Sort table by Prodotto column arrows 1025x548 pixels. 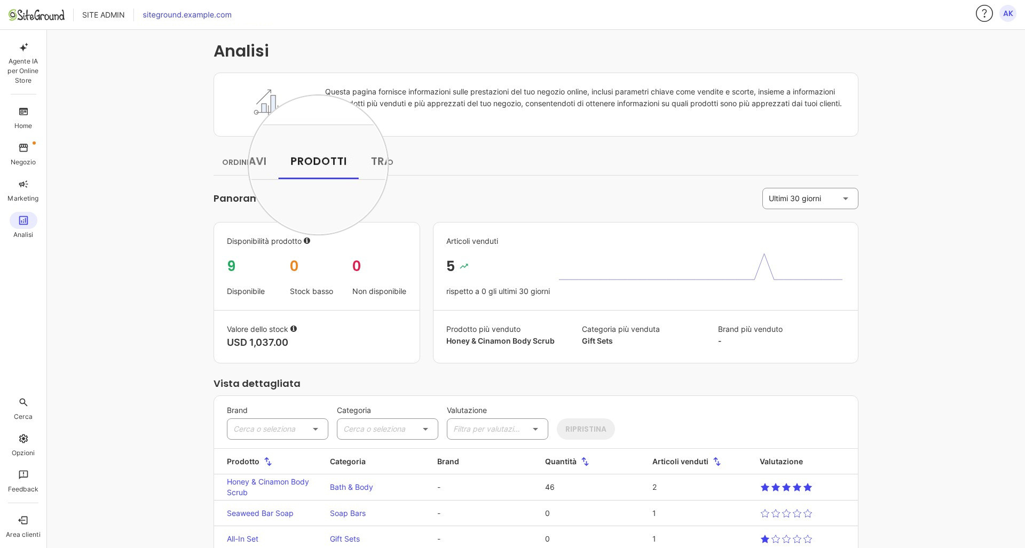coord(268,462)
